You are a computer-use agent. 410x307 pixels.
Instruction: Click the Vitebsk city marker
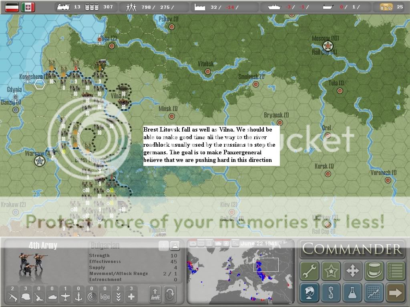[x=208, y=72]
